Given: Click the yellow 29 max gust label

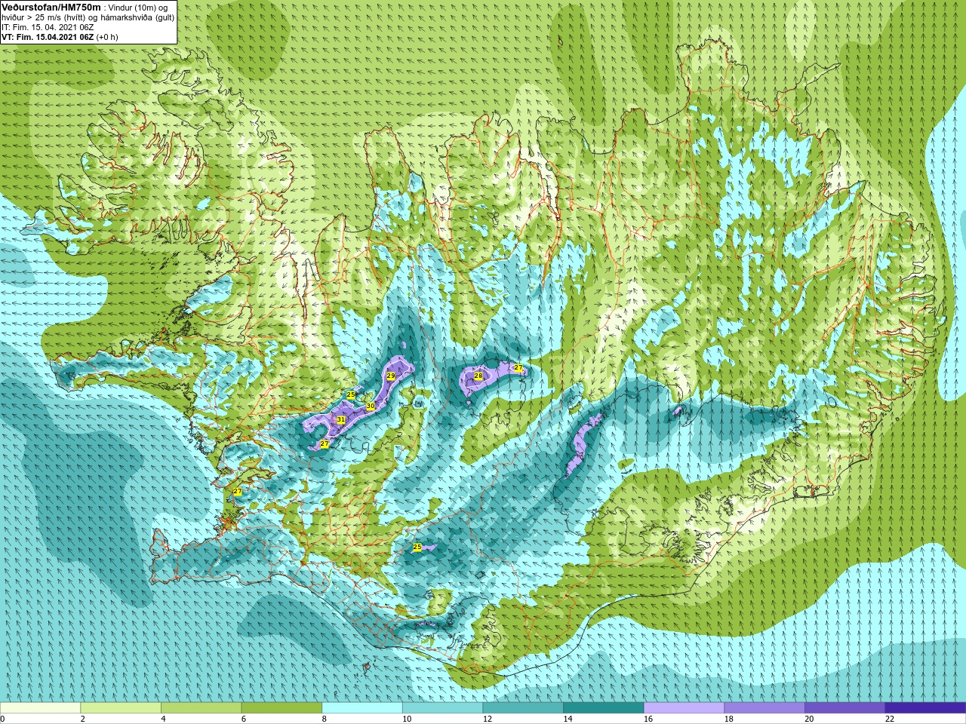Looking at the screenshot, I should point(391,376).
